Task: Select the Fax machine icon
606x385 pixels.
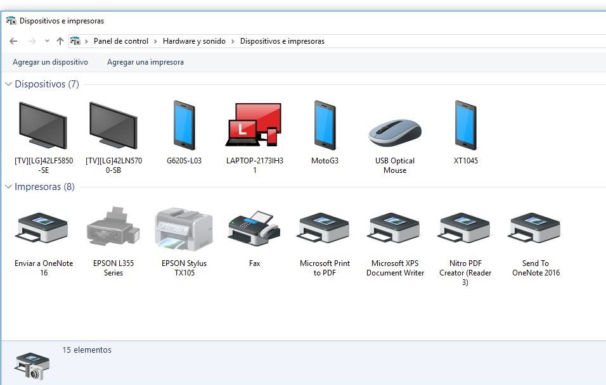Action: (254, 228)
